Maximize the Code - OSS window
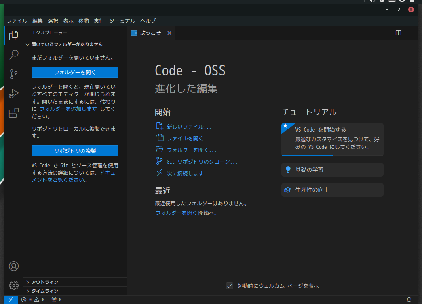This screenshot has height=304, width=422. tap(399, 10)
